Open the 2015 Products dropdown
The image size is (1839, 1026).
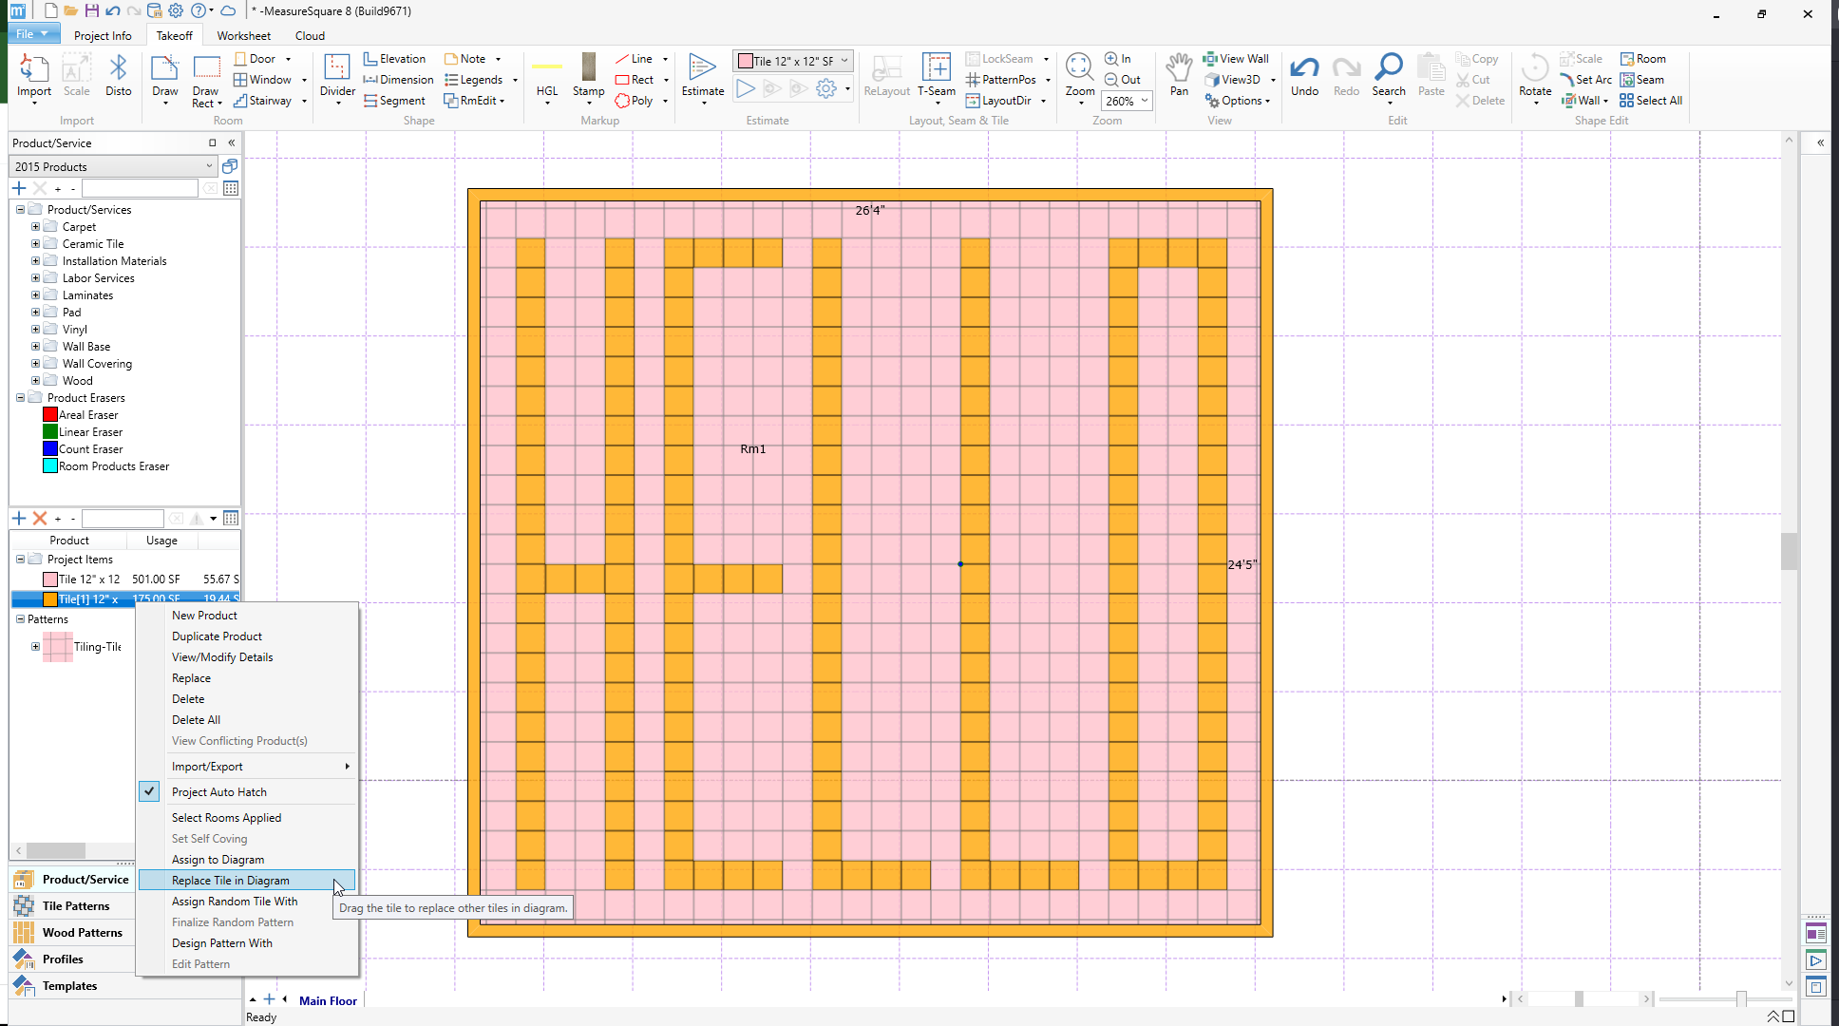pos(114,166)
